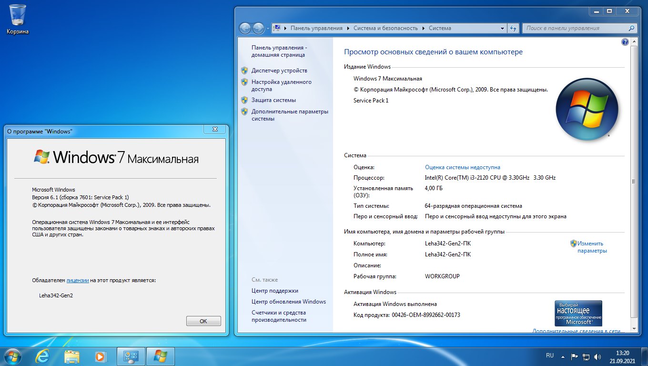Image resolution: width=648 pixels, height=366 pixels.
Task: Click the Start button orb
Action: pyautogui.click(x=12, y=356)
